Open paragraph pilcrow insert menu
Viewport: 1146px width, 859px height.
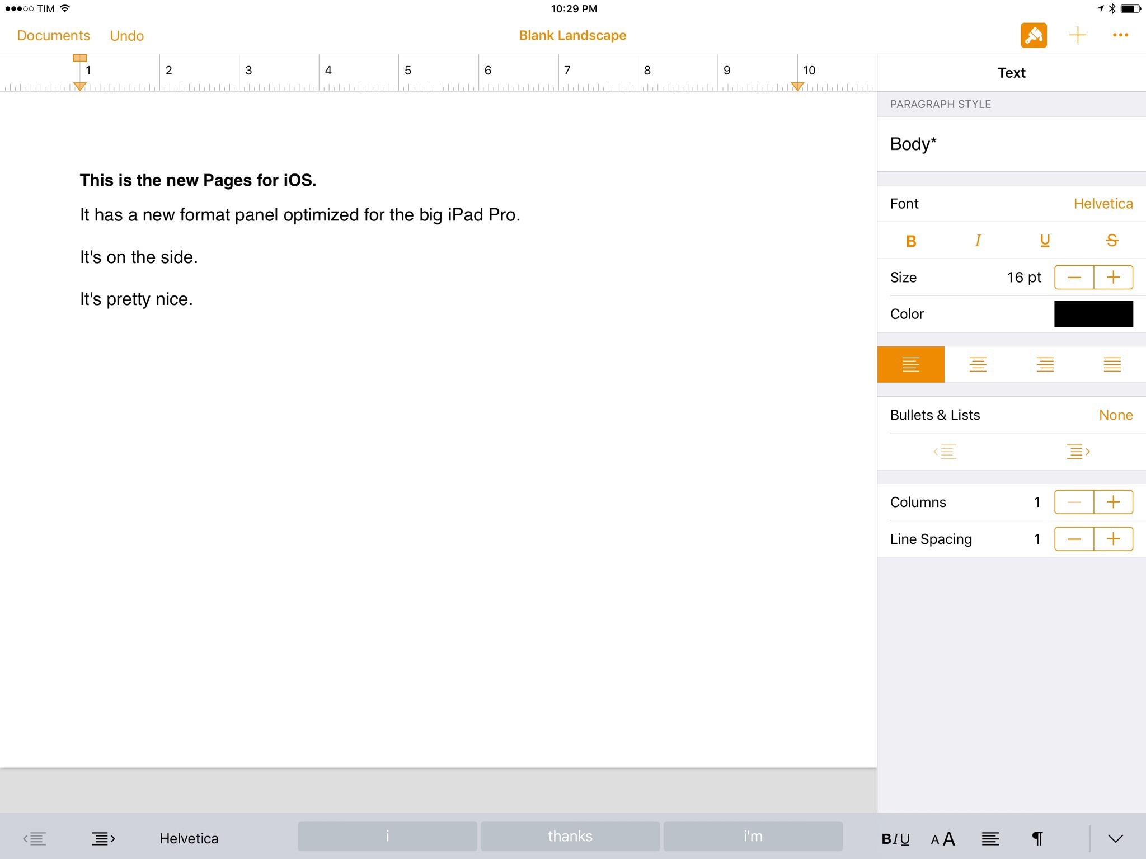click(x=1037, y=839)
